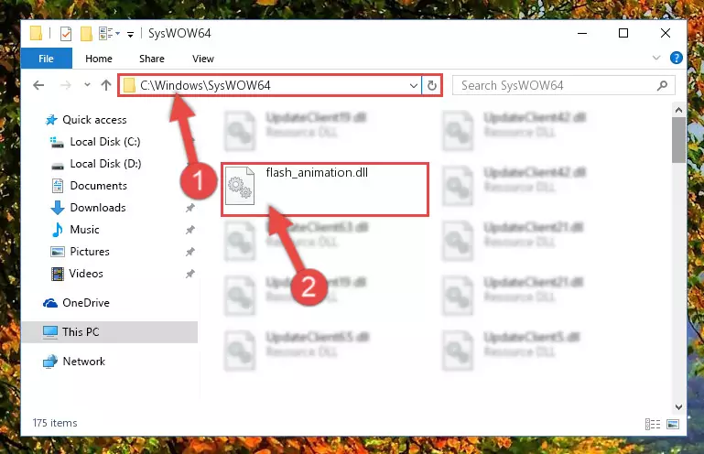704x454 pixels.
Task: Open the recent locations dropdown
Action: [87, 85]
